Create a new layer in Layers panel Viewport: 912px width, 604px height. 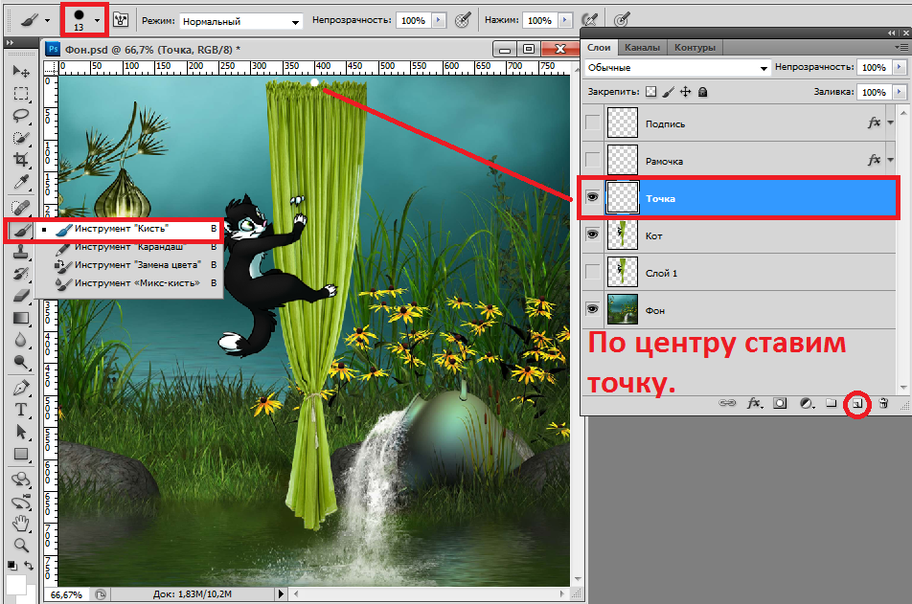pos(857,404)
